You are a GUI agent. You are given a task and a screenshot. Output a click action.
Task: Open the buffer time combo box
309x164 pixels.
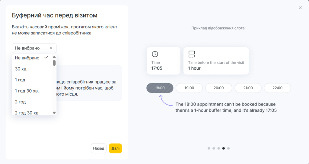(31, 48)
